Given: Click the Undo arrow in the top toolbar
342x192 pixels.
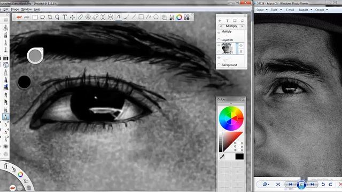Looking at the screenshot, I should tap(19, 17).
